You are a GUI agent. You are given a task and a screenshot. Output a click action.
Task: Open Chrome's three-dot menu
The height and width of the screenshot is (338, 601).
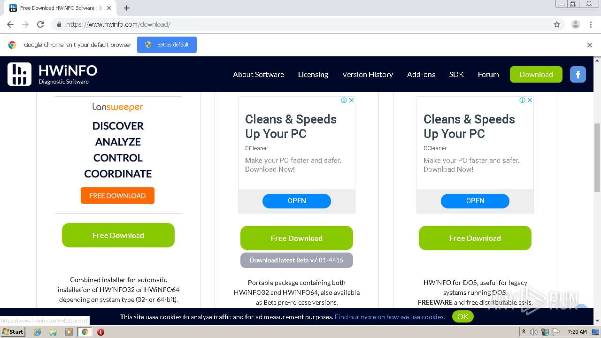coord(591,24)
